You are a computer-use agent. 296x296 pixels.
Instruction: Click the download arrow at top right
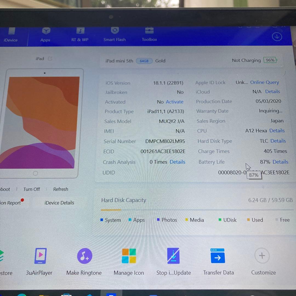pos(277,36)
